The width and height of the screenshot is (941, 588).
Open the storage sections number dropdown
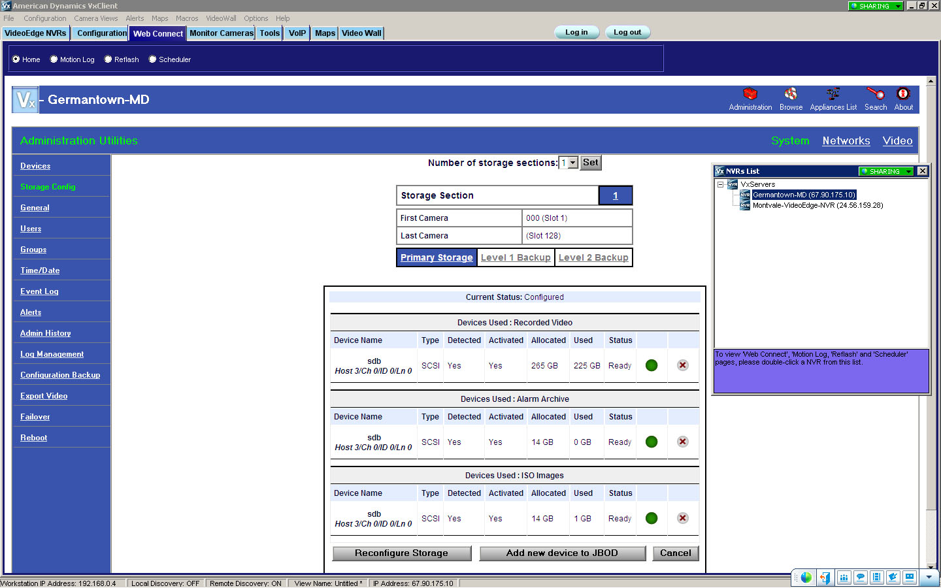click(x=573, y=163)
